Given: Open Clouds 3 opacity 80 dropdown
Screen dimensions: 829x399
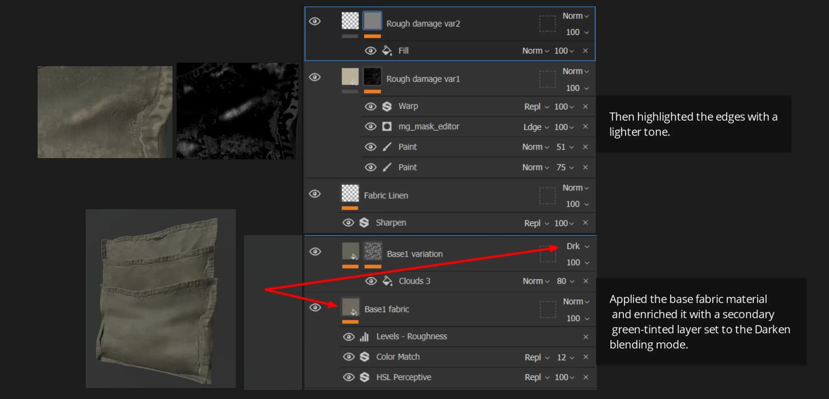Looking at the screenshot, I should [x=565, y=281].
